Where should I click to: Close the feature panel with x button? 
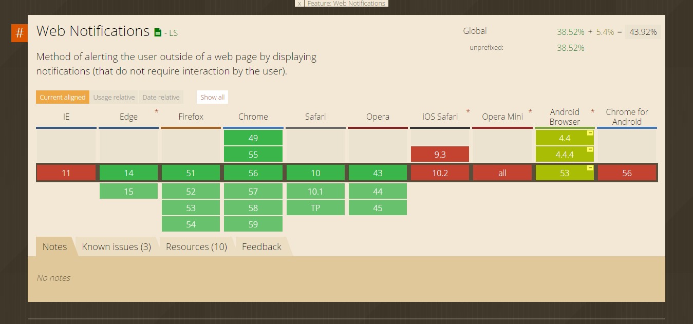[x=299, y=4]
